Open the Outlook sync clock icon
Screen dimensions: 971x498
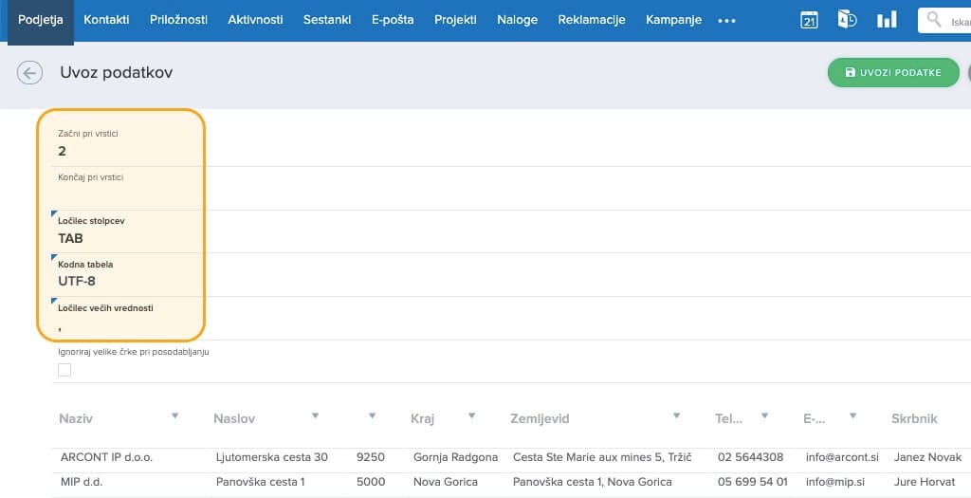click(847, 19)
